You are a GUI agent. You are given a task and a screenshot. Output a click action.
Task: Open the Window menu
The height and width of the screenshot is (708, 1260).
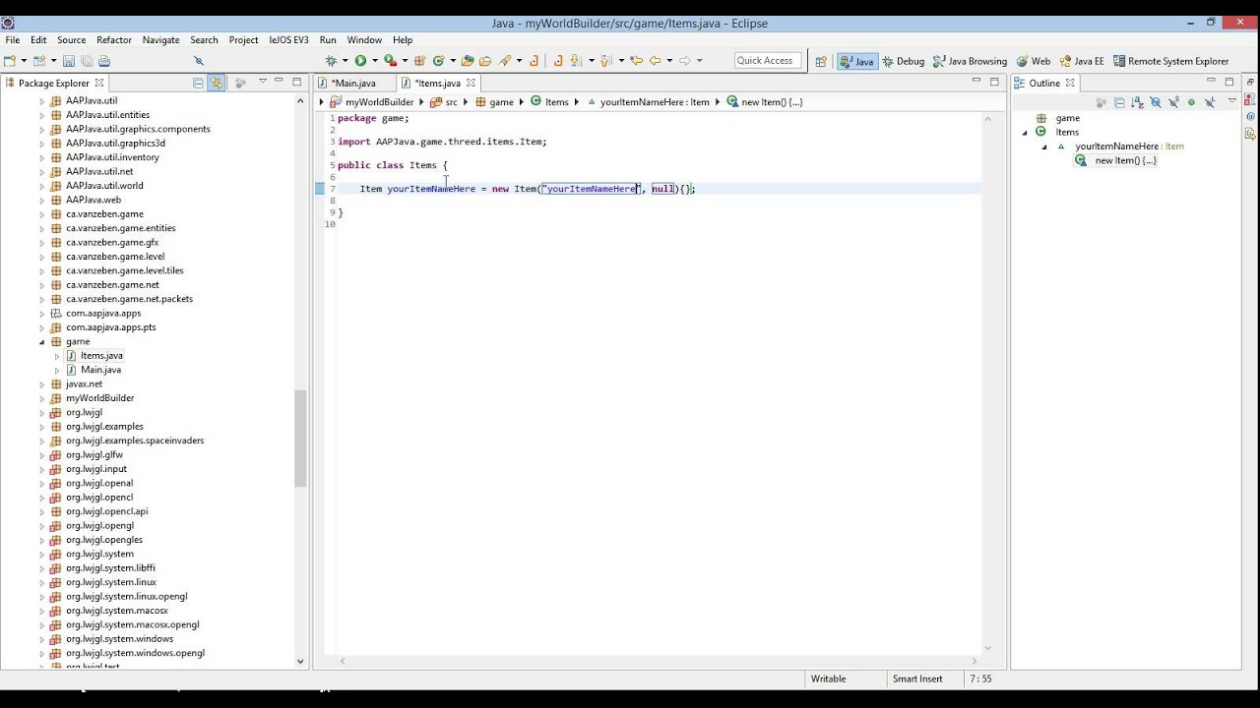(364, 40)
